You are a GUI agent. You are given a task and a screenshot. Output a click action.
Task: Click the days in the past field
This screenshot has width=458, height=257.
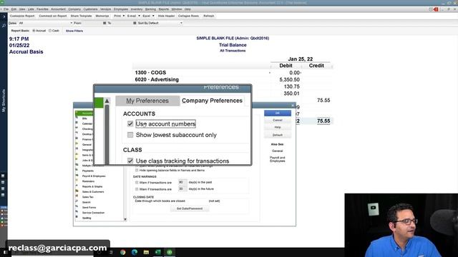coord(182,182)
